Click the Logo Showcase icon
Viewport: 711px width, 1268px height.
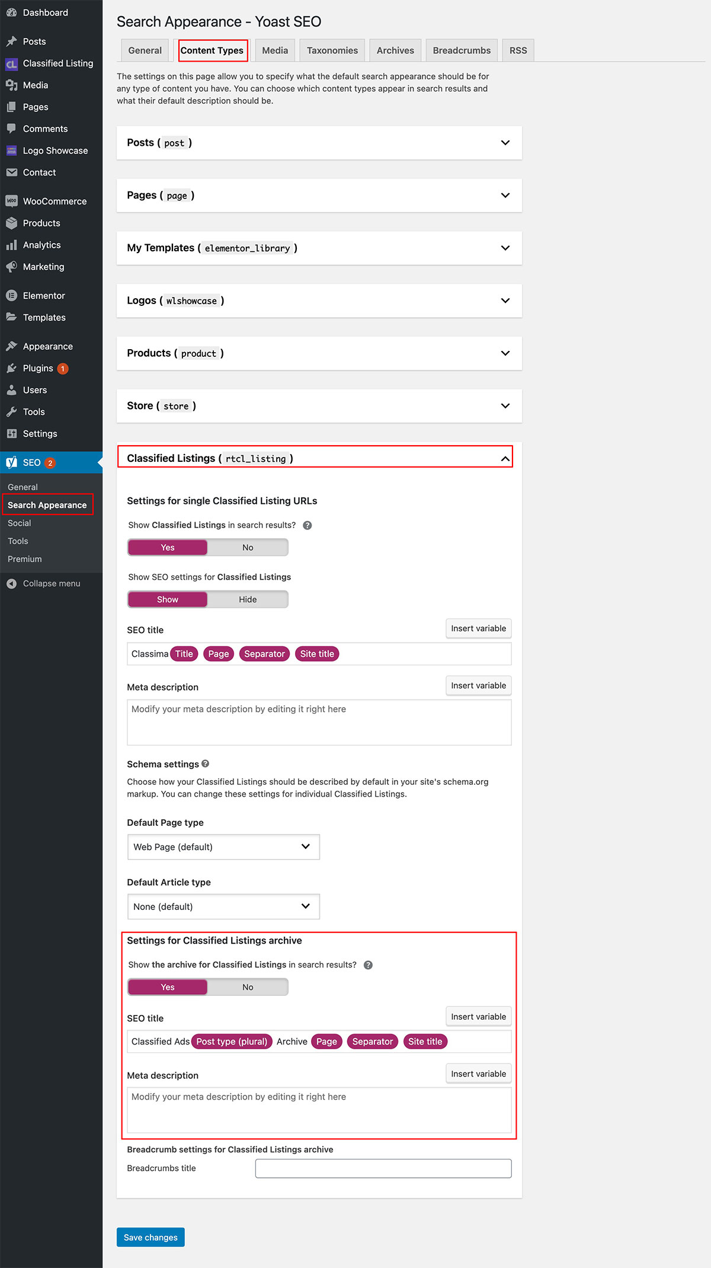click(x=11, y=151)
